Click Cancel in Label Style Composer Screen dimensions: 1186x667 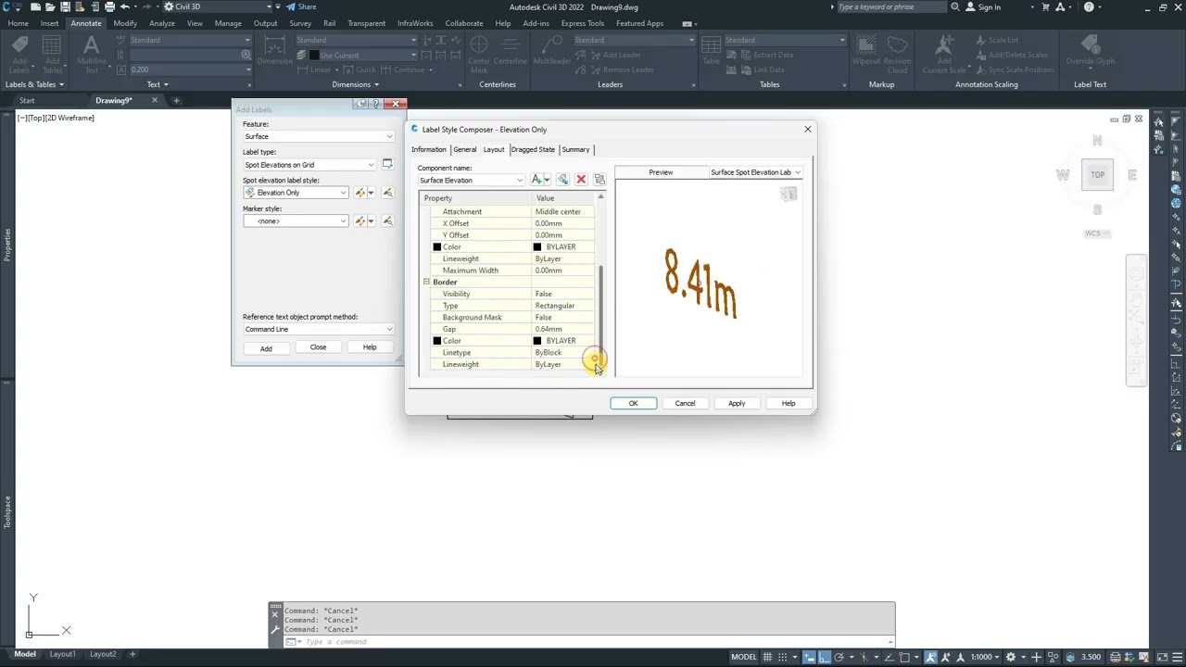point(685,403)
